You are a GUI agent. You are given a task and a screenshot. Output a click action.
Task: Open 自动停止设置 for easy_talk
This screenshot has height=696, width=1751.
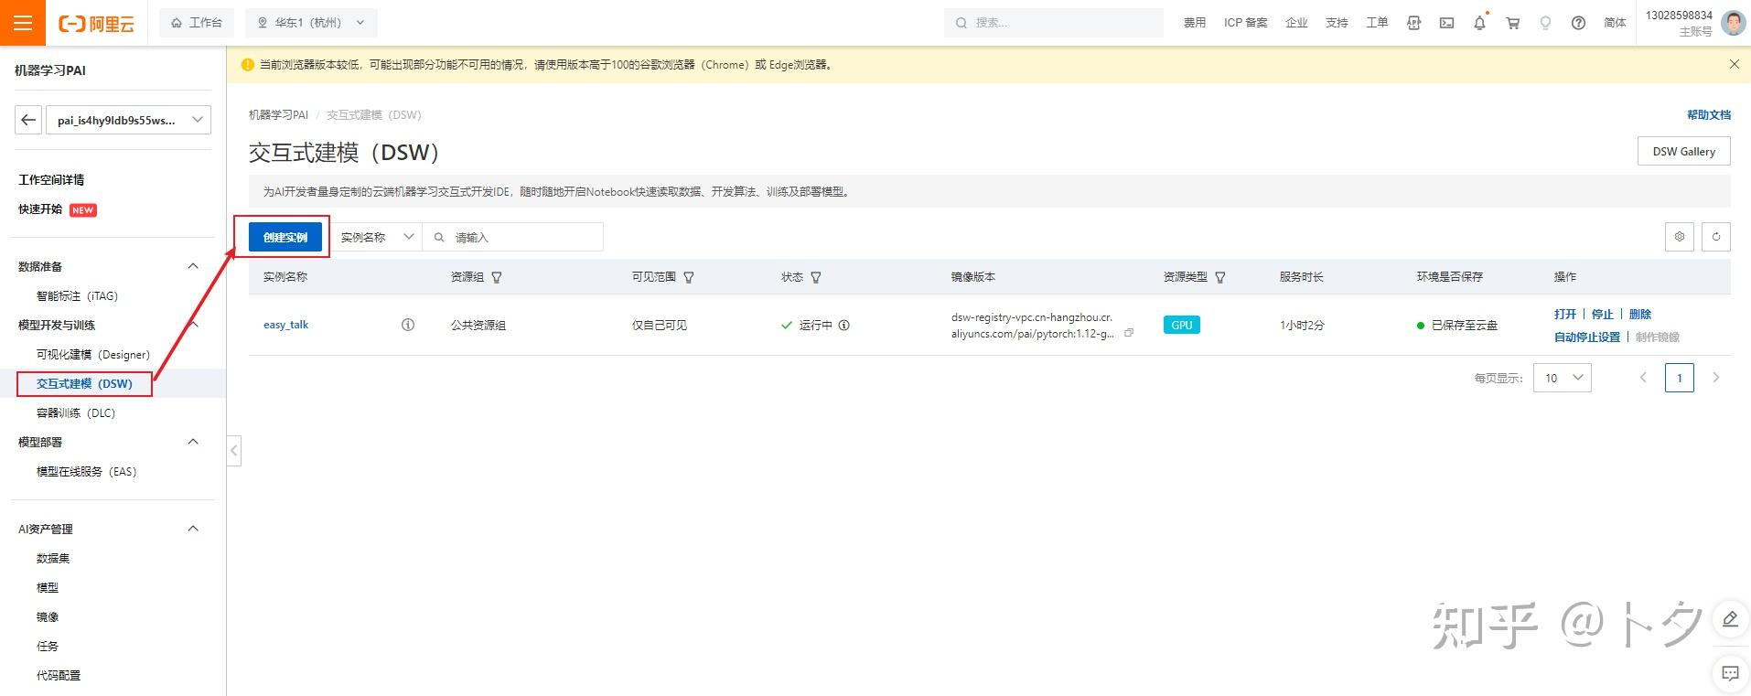coord(1587,337)
